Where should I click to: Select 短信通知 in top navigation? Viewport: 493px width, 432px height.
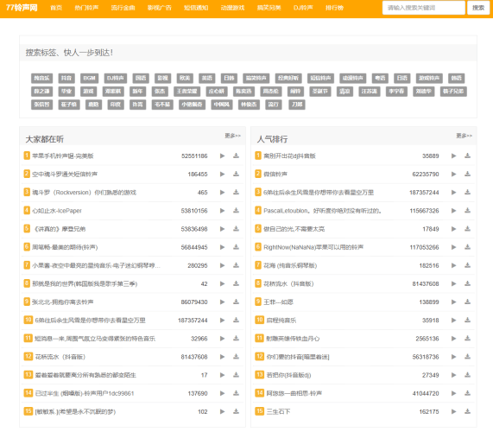(x=196, y=8)
